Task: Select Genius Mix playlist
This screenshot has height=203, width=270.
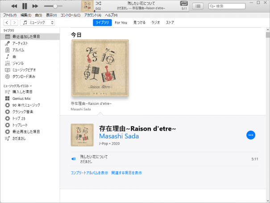Action: pyautogui.click(x=21, y=98)
